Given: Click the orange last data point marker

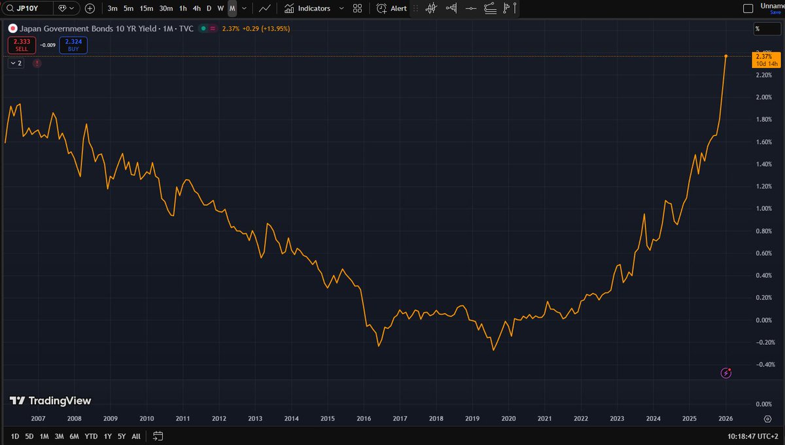Looking at the screenshot, I should (726, 56).
